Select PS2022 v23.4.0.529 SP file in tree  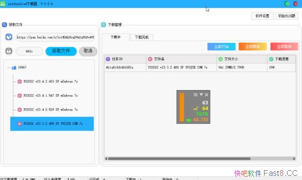coord(51,110)
